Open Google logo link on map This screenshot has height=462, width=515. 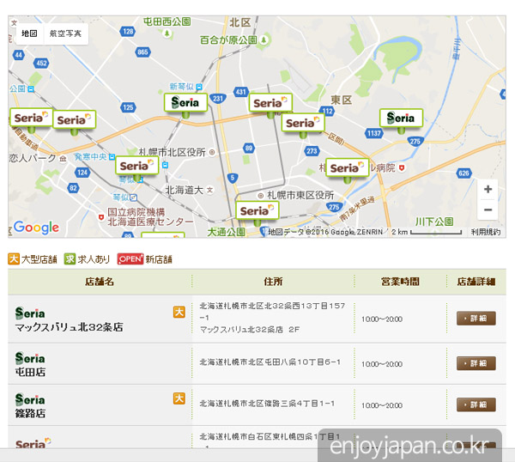[36, 228]
